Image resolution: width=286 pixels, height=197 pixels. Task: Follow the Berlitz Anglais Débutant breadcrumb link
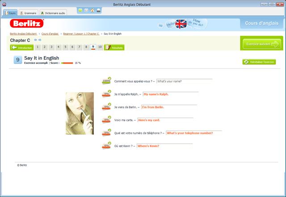(23, 34)
